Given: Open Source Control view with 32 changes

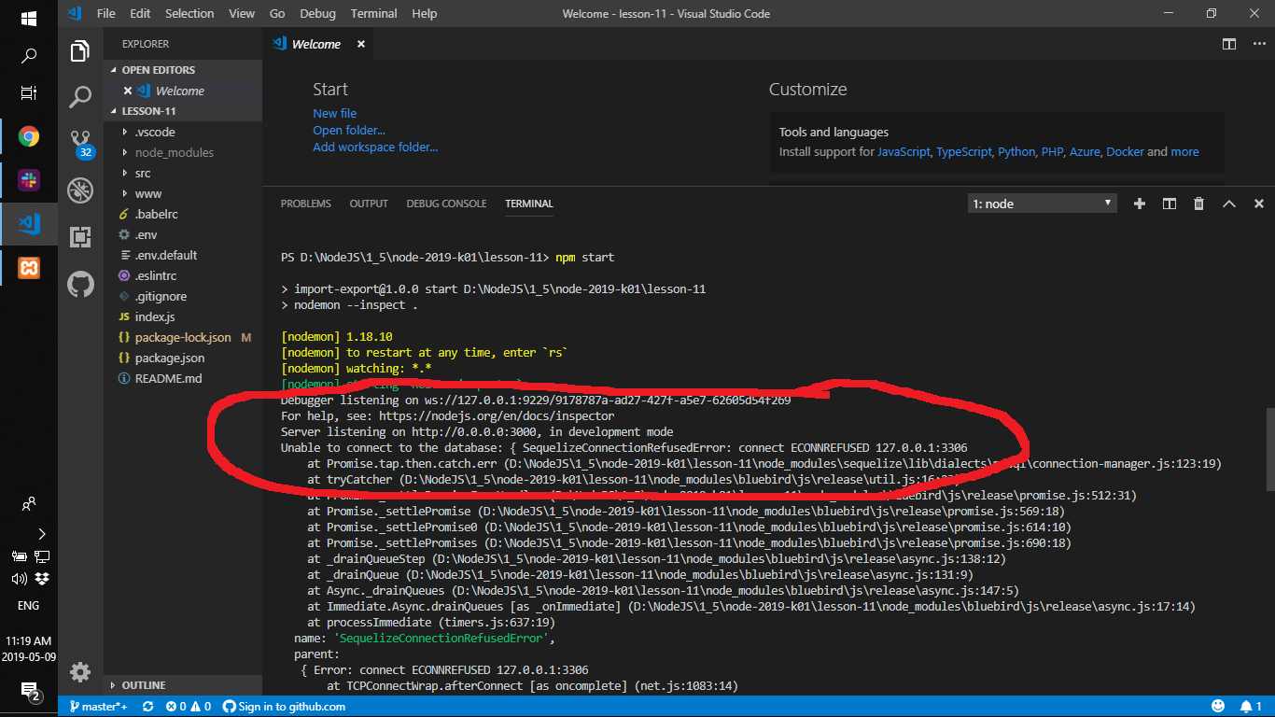Looking at the screenshot, I should [x=81, y=143].
